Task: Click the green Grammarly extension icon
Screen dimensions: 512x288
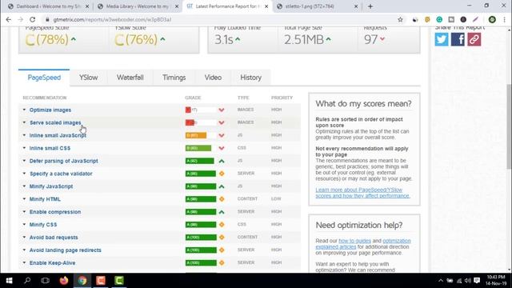Action: [x=439, y=19]
